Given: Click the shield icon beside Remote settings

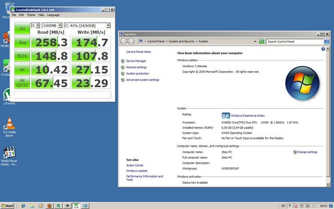Looking at the screenshot, I should (123, 67).
